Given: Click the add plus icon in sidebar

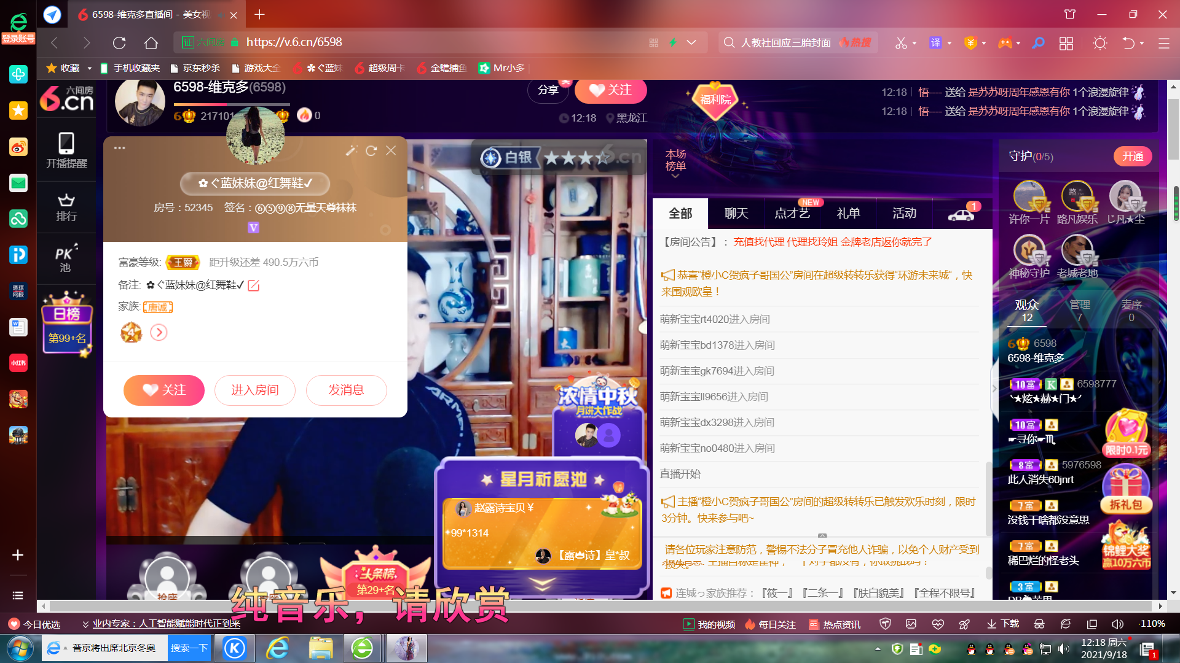Looking at the screenshot, I should pyautogui.click(x=18, y=555).
